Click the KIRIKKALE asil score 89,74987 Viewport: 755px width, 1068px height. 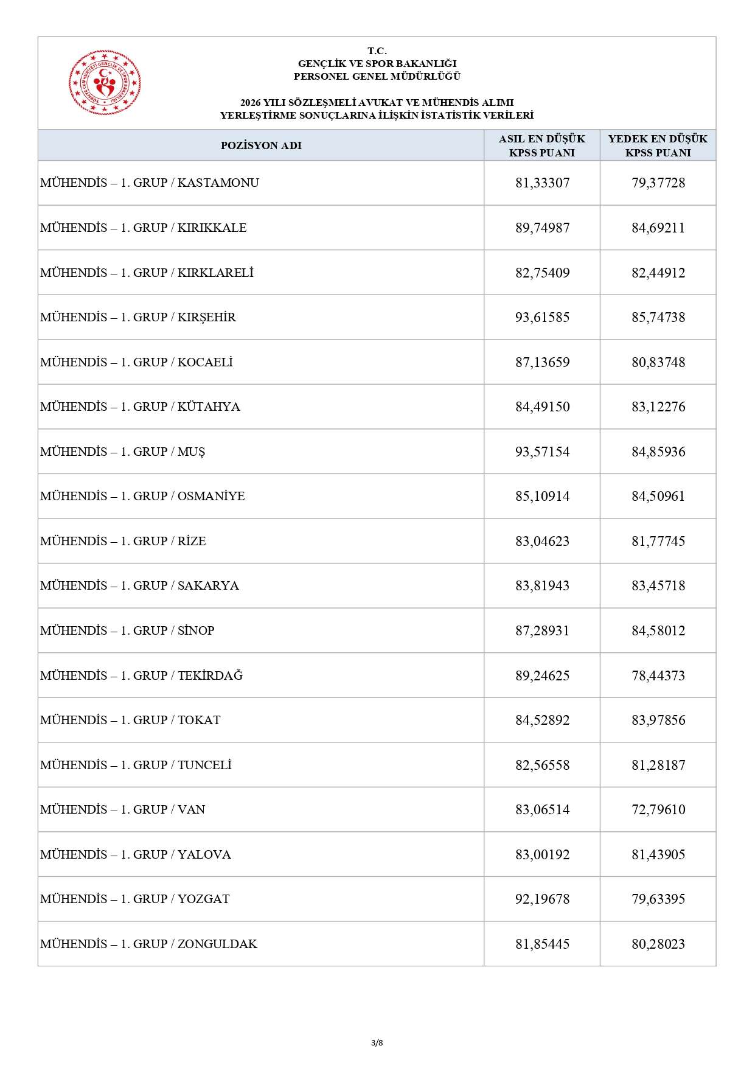[542, 228]
